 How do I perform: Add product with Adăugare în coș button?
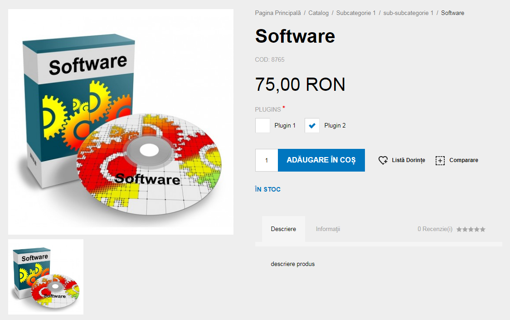point(321,160)
